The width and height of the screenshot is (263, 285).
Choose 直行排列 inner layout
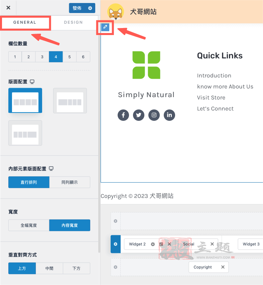pos(29,182)
